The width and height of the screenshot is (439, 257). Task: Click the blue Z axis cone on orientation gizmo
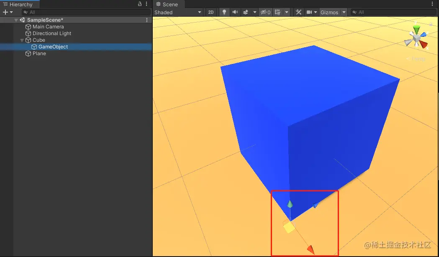(423, 35)
